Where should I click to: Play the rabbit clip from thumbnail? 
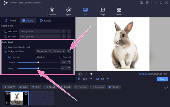[x=7, y=103]
